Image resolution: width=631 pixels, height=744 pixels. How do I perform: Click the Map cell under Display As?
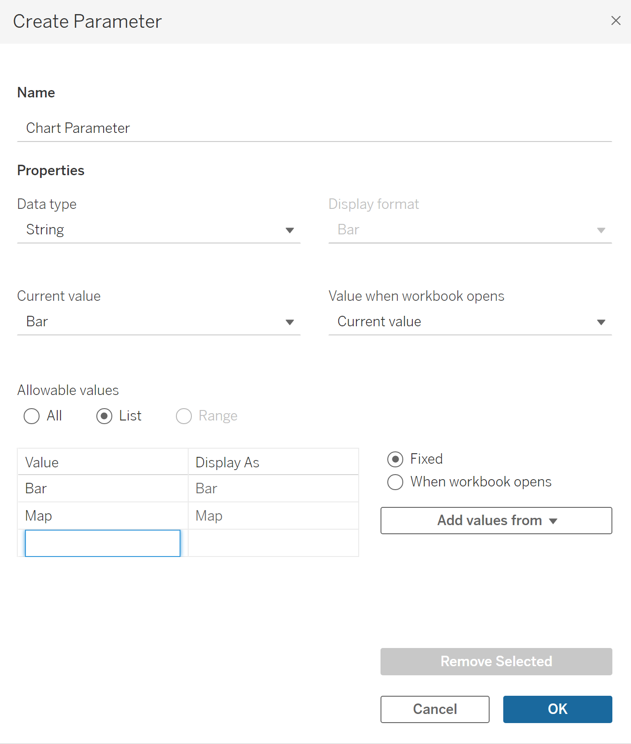click(273, 516)
